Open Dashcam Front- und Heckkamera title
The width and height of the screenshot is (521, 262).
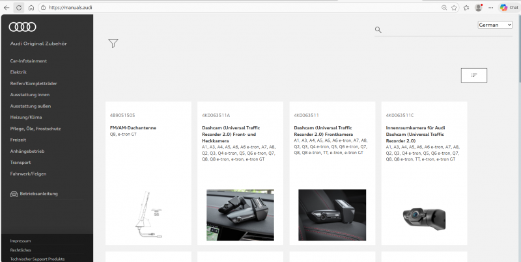tap(231, 135)
